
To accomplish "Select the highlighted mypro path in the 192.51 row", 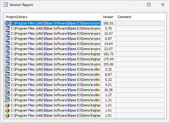I will pos(56,23).
